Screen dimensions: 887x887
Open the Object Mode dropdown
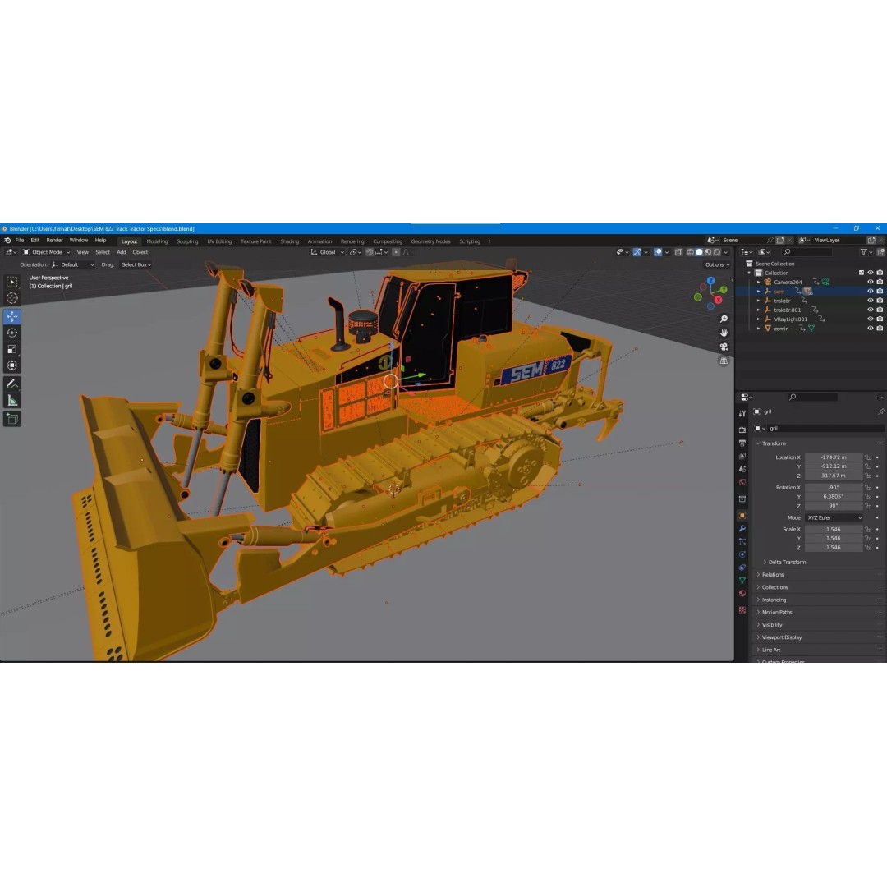tap(46, 252)
